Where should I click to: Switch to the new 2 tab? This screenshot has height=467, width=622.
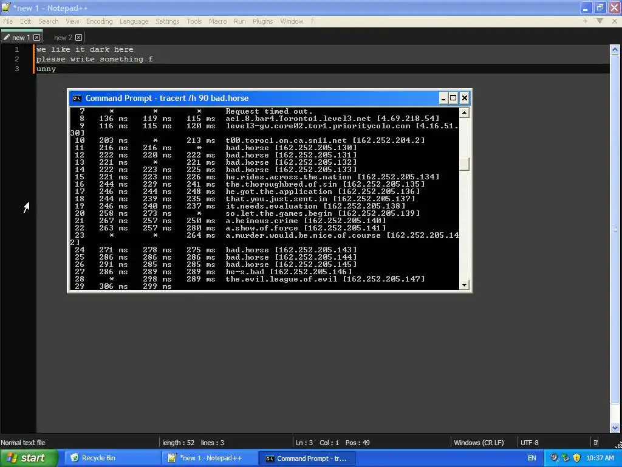tap(63, 38)
